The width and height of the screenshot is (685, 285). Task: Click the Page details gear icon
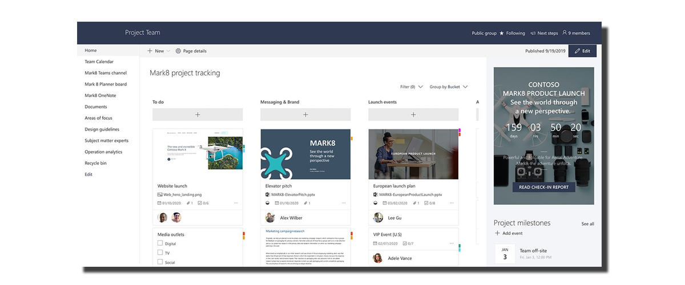click(x=178, y=51)
